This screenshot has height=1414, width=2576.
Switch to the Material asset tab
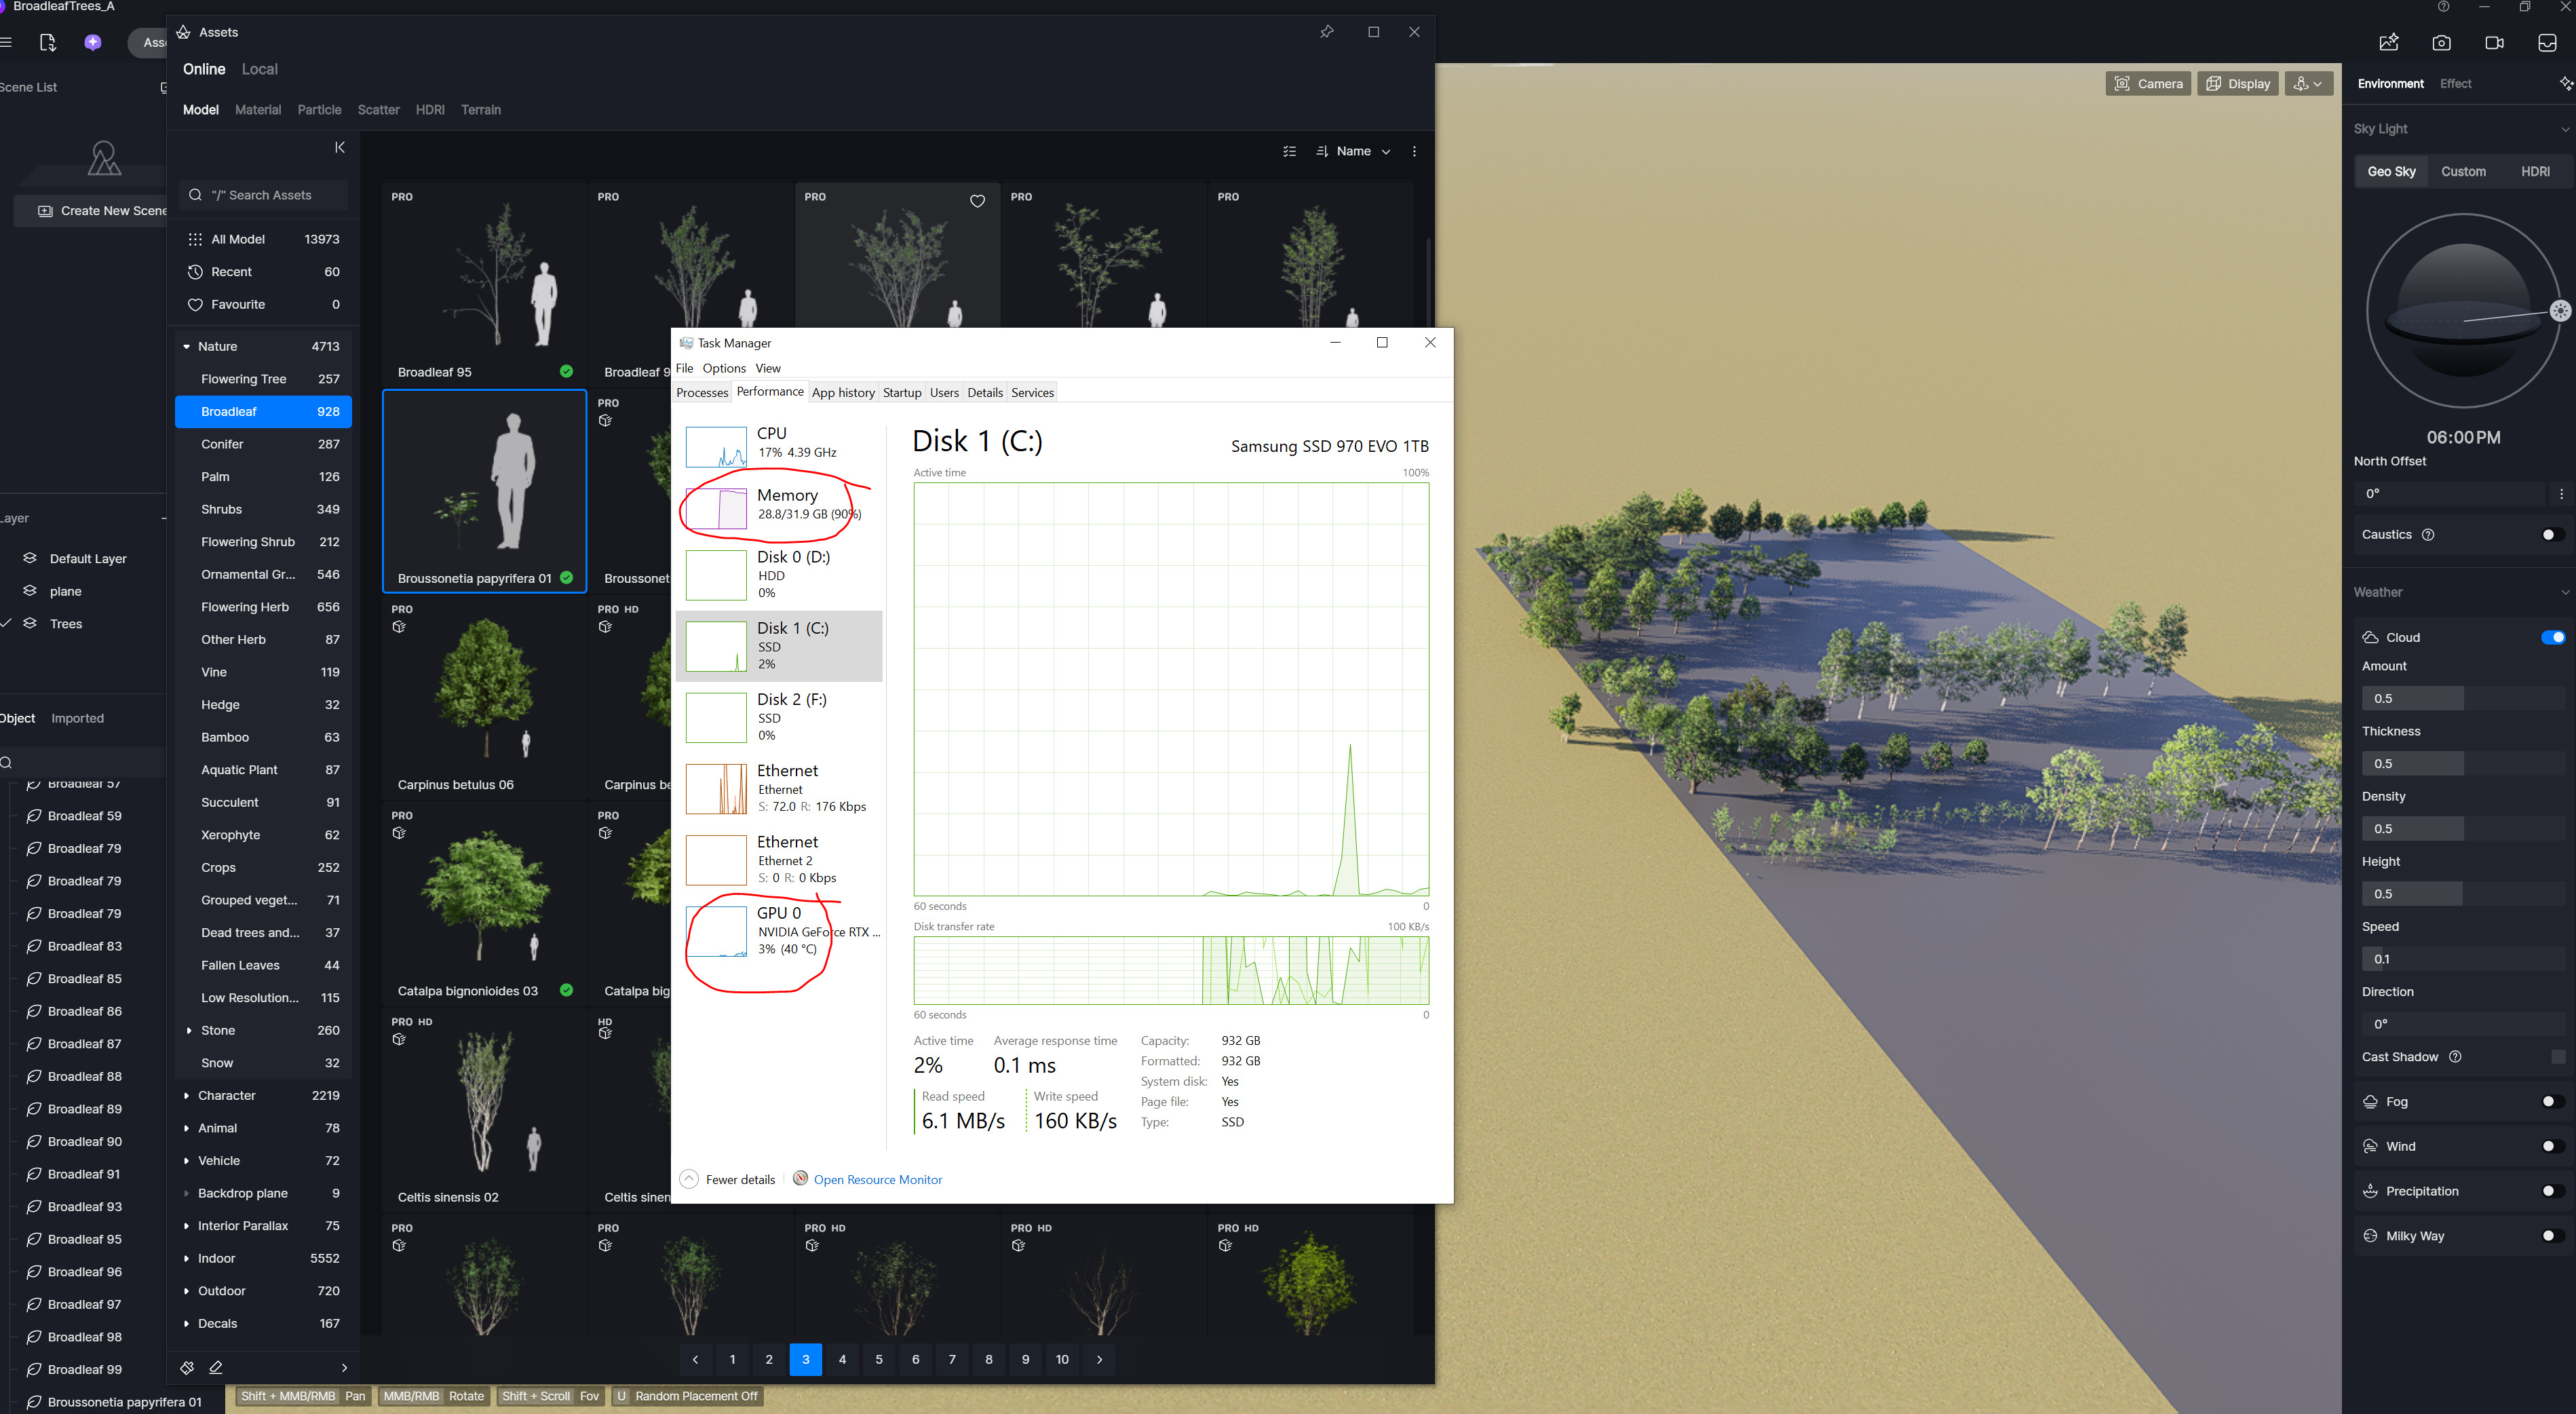258,110
